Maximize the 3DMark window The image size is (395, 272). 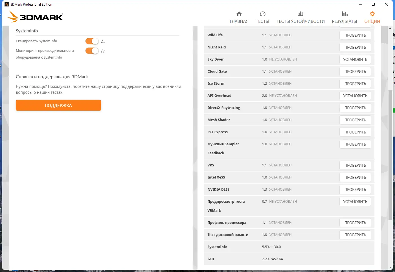pos(373,4)
